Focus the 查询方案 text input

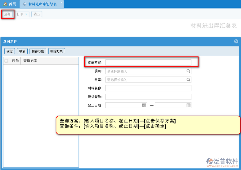pos(148,62)
